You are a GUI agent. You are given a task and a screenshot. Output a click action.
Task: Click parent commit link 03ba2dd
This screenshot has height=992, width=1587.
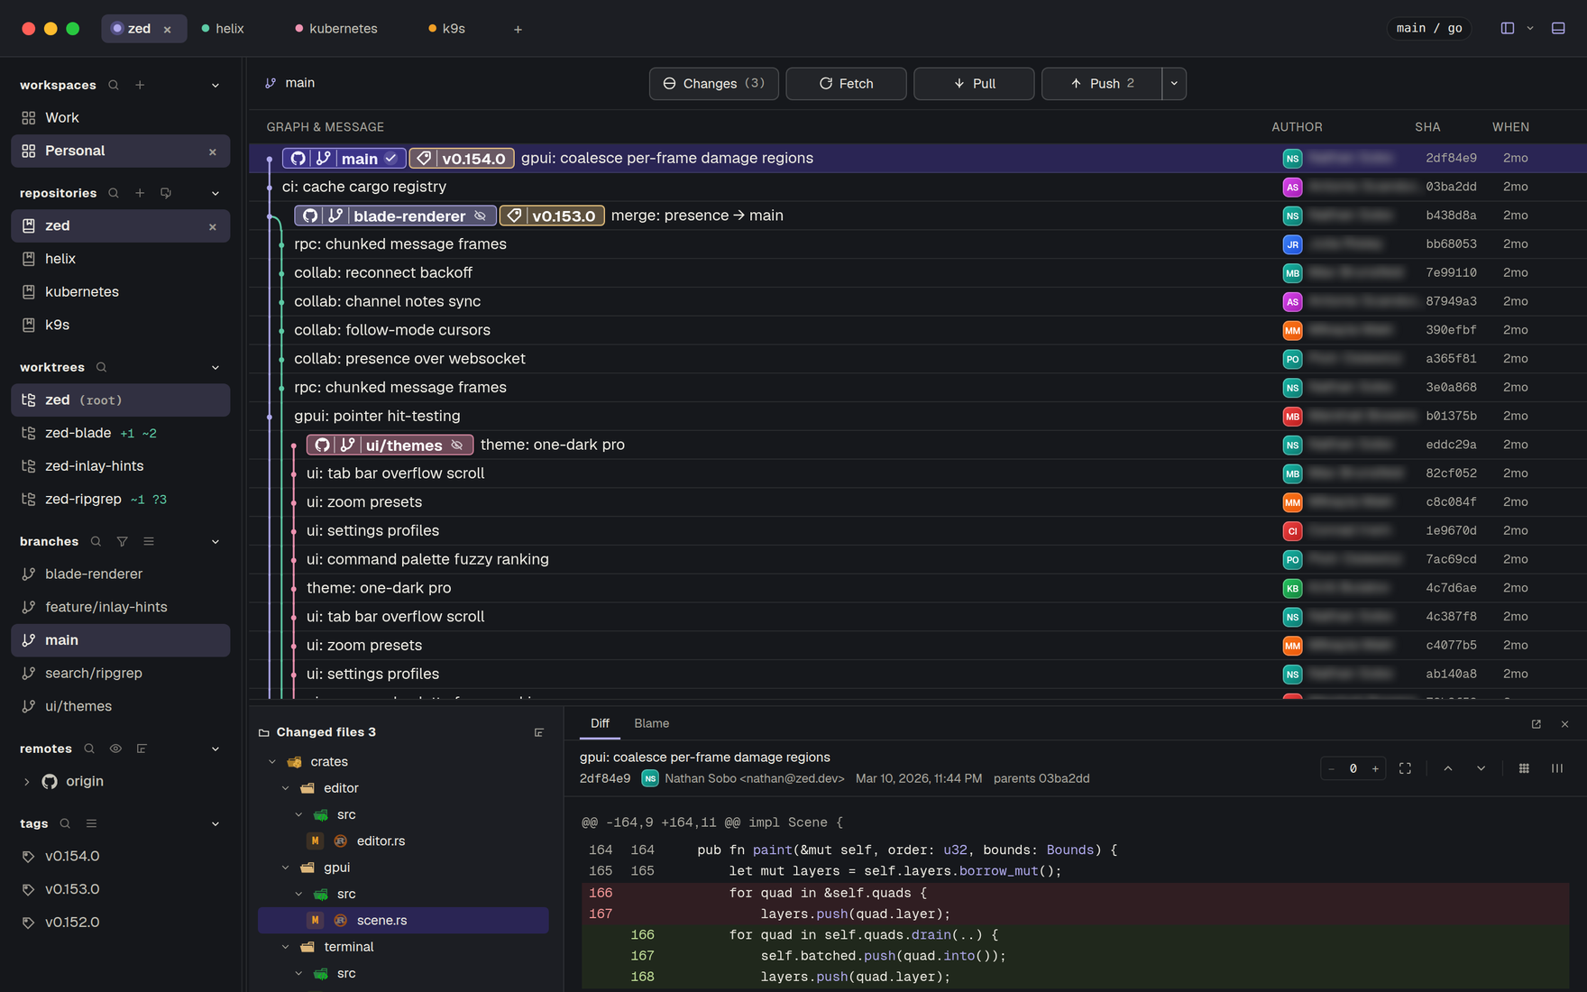point(1065,778)
